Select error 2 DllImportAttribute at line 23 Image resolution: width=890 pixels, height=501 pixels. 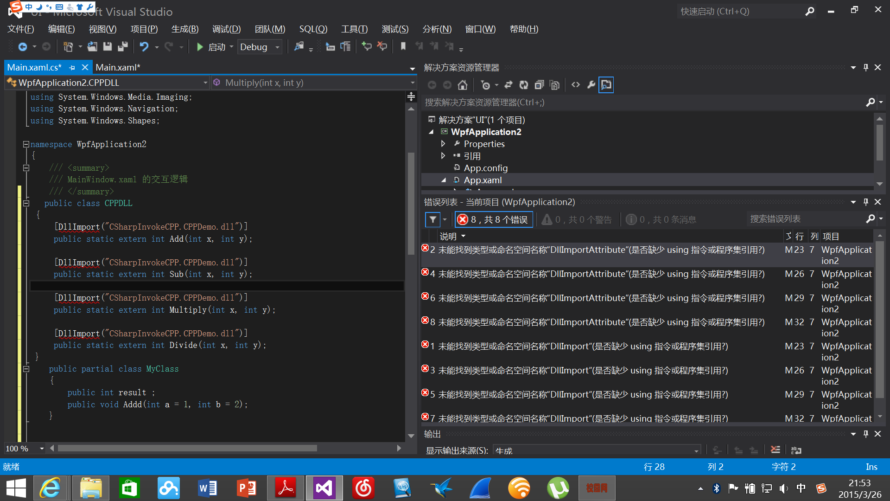(647, 255)
